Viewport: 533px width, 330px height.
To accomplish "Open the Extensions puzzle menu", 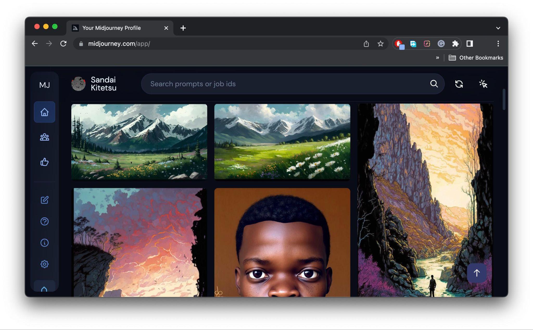I will [455, 44].
